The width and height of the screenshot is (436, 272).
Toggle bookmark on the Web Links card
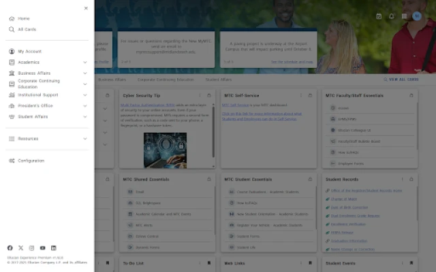[x=311, y=262]
